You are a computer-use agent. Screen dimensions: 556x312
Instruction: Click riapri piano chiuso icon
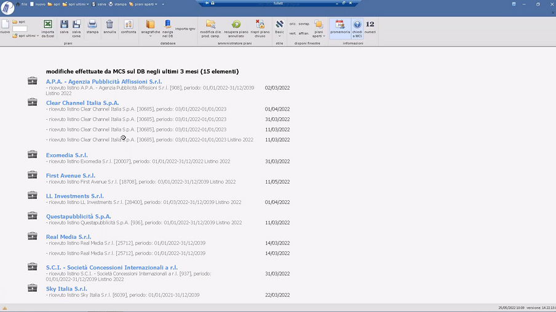tap(260, 25)
